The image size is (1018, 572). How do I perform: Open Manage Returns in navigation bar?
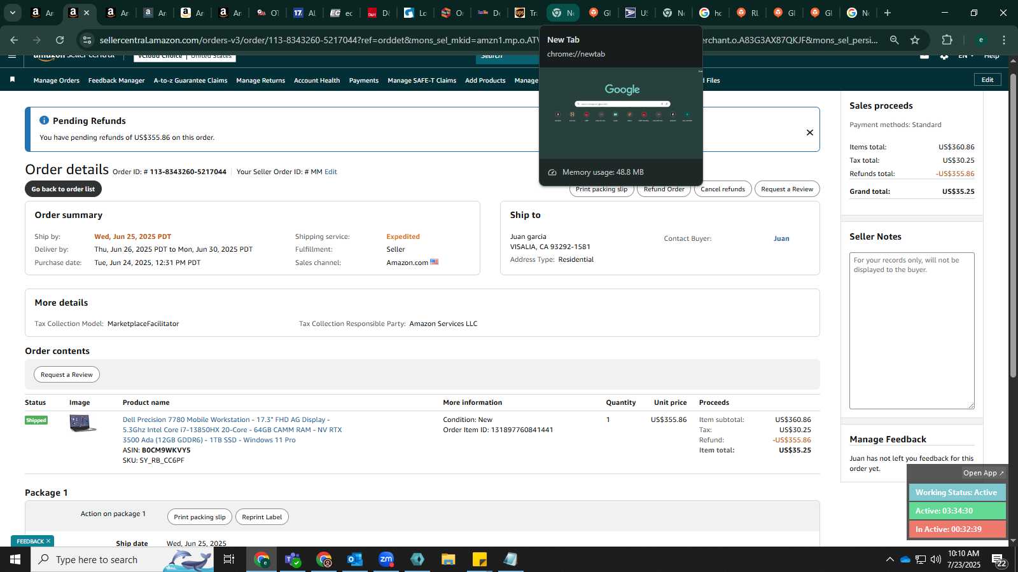click(260, 81)
